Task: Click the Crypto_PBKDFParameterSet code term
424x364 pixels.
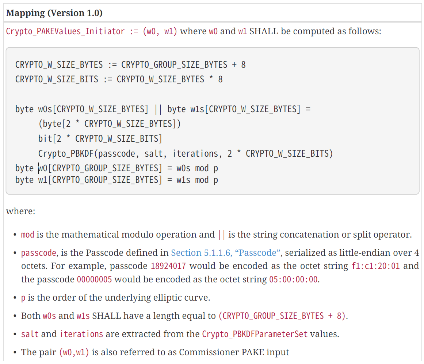Action: coord(255,334)
